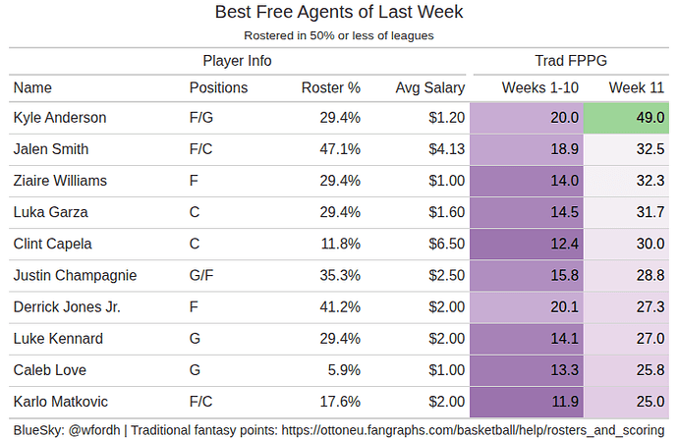Click Karlo Matkovic's purple 11.9 cell
Image resolution: width=678 pixels, height=439 pixels.
point(528,402)
